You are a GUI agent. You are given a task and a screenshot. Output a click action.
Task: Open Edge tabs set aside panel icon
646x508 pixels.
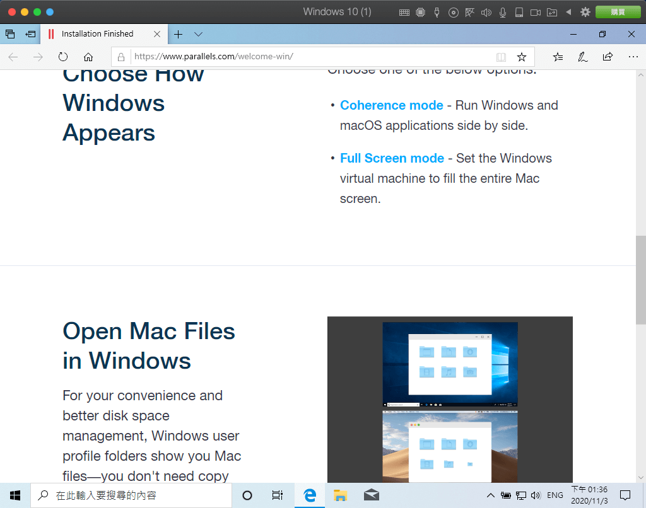tap(10, 34)
